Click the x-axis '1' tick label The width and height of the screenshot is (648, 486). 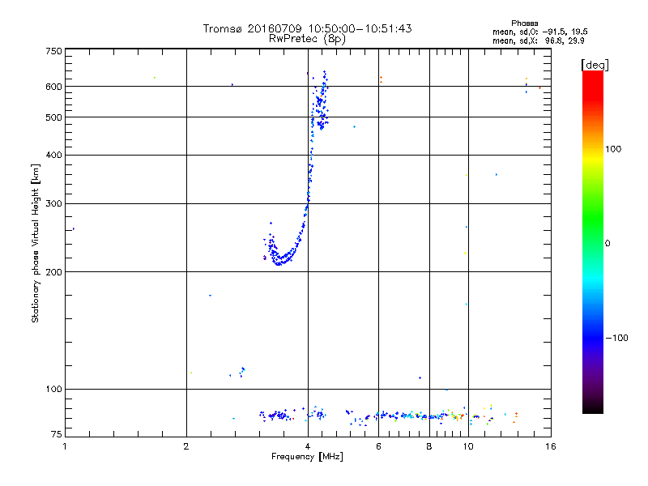point(65,446)
